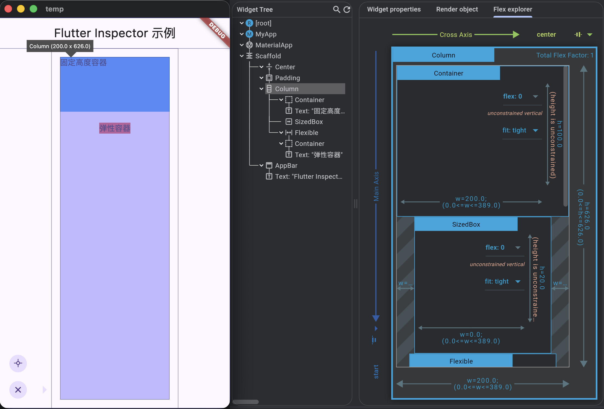The image size is (604, 409).
Task: Close the inspector overlay X button
Action: tap(18, 390)
